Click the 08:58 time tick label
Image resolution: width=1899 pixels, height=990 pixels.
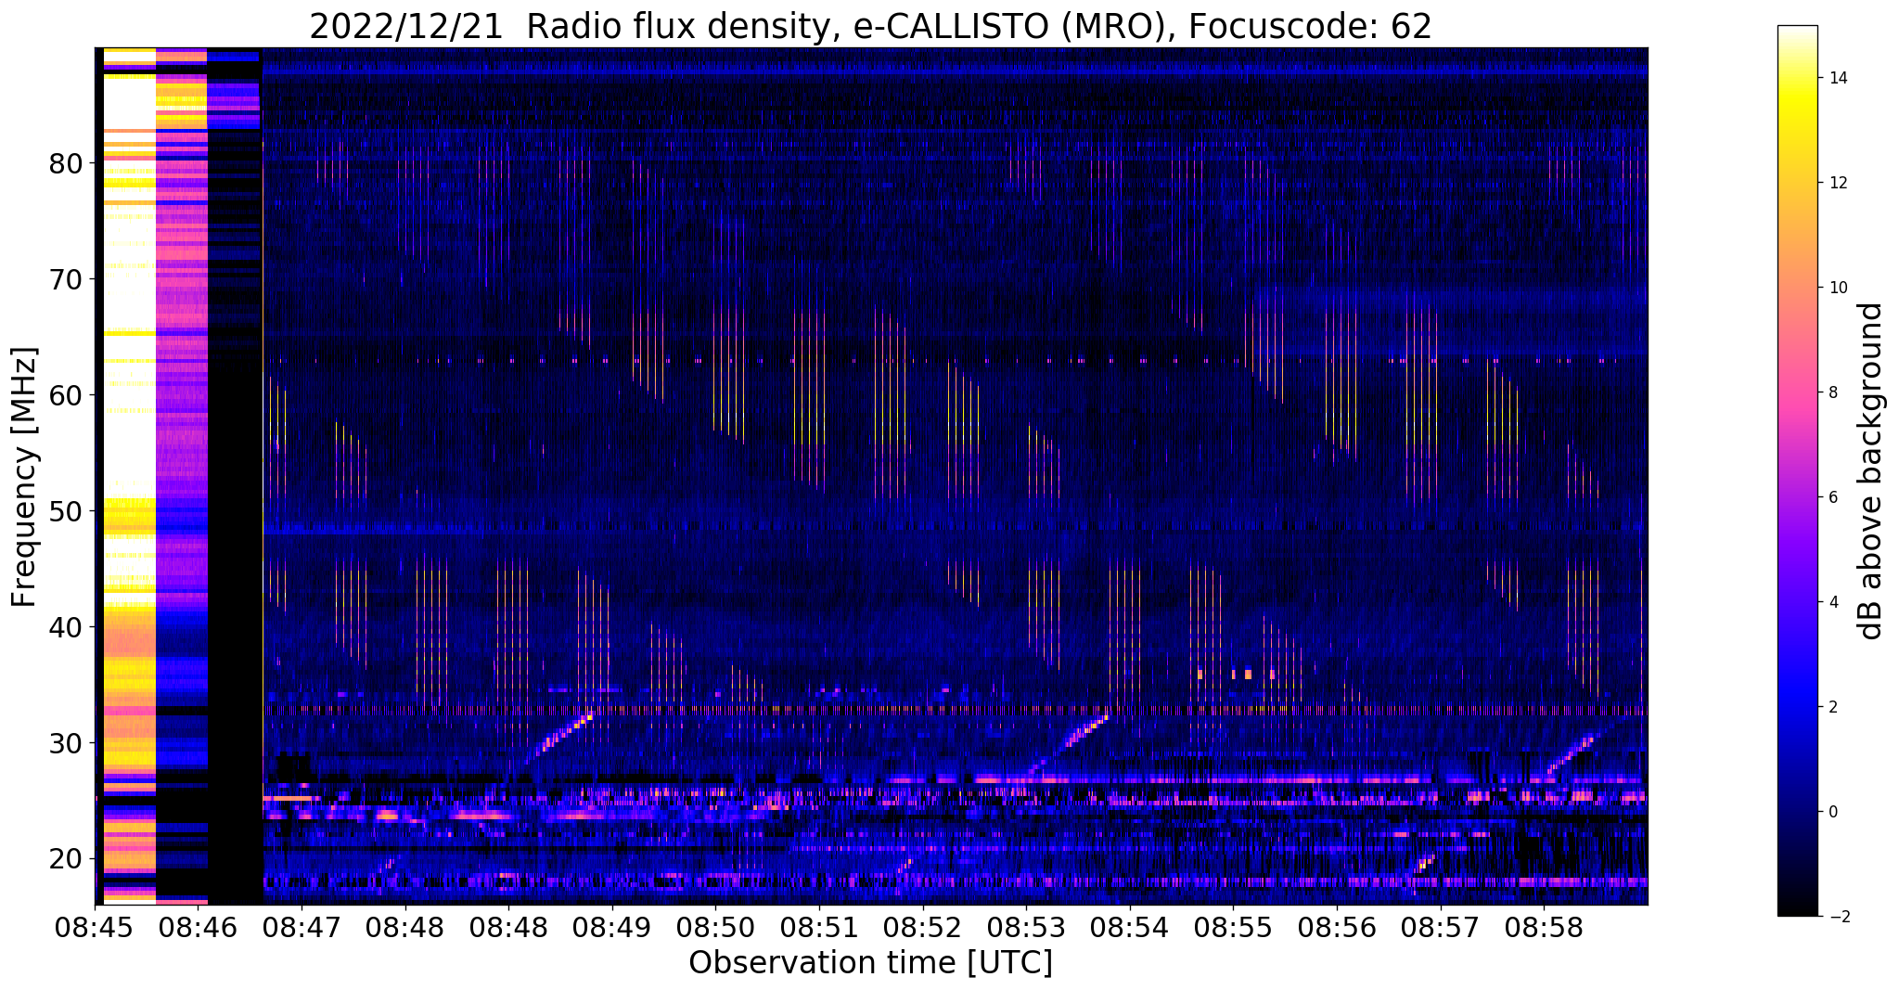pyautogui.click(x=1544, y=929)
